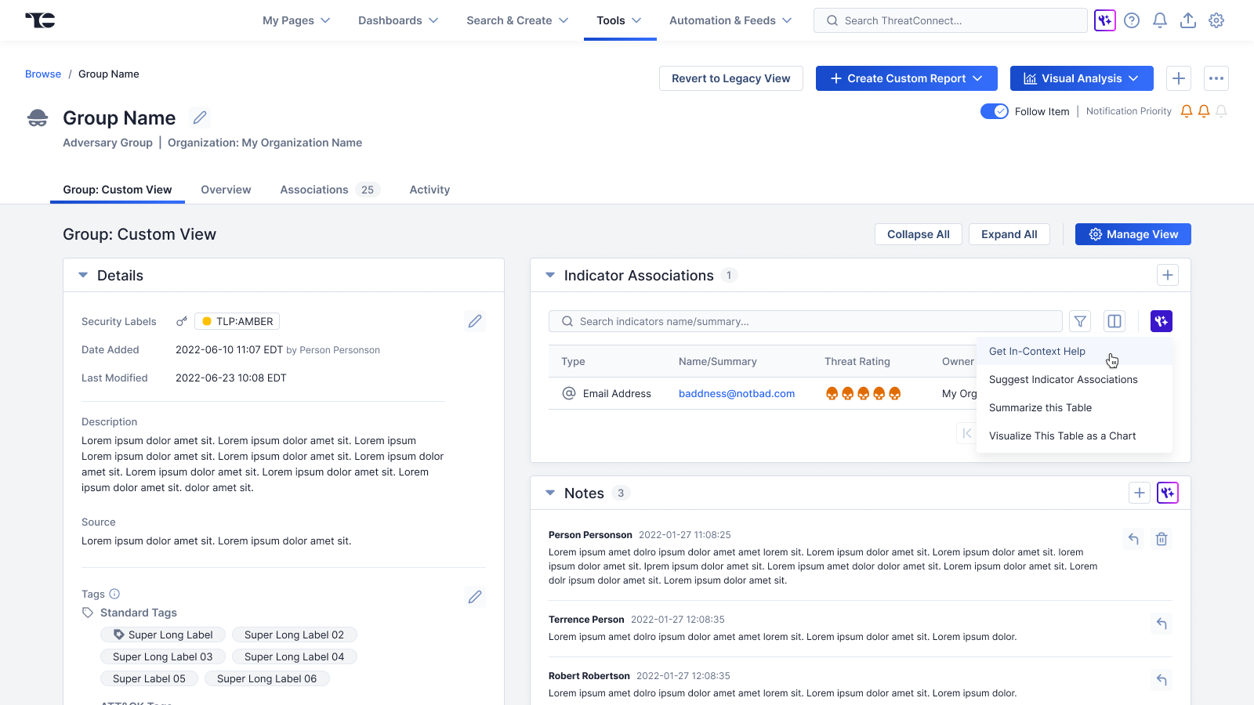Collapse the Details section
1254x705 pixels.
click(83, 275)
